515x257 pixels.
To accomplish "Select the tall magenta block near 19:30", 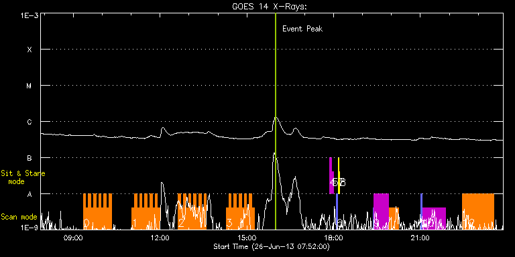I will (x=381, y=211).
